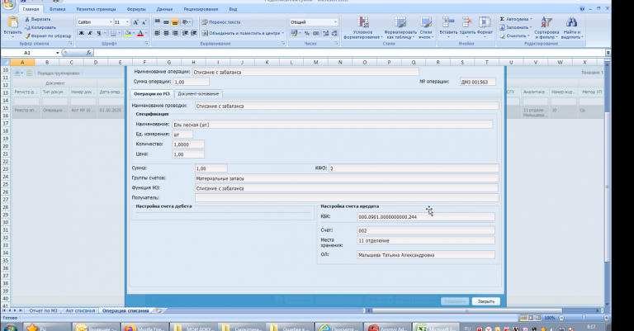Click the fill color yellow bucket

pyautogui.click(x=127, y=33)
